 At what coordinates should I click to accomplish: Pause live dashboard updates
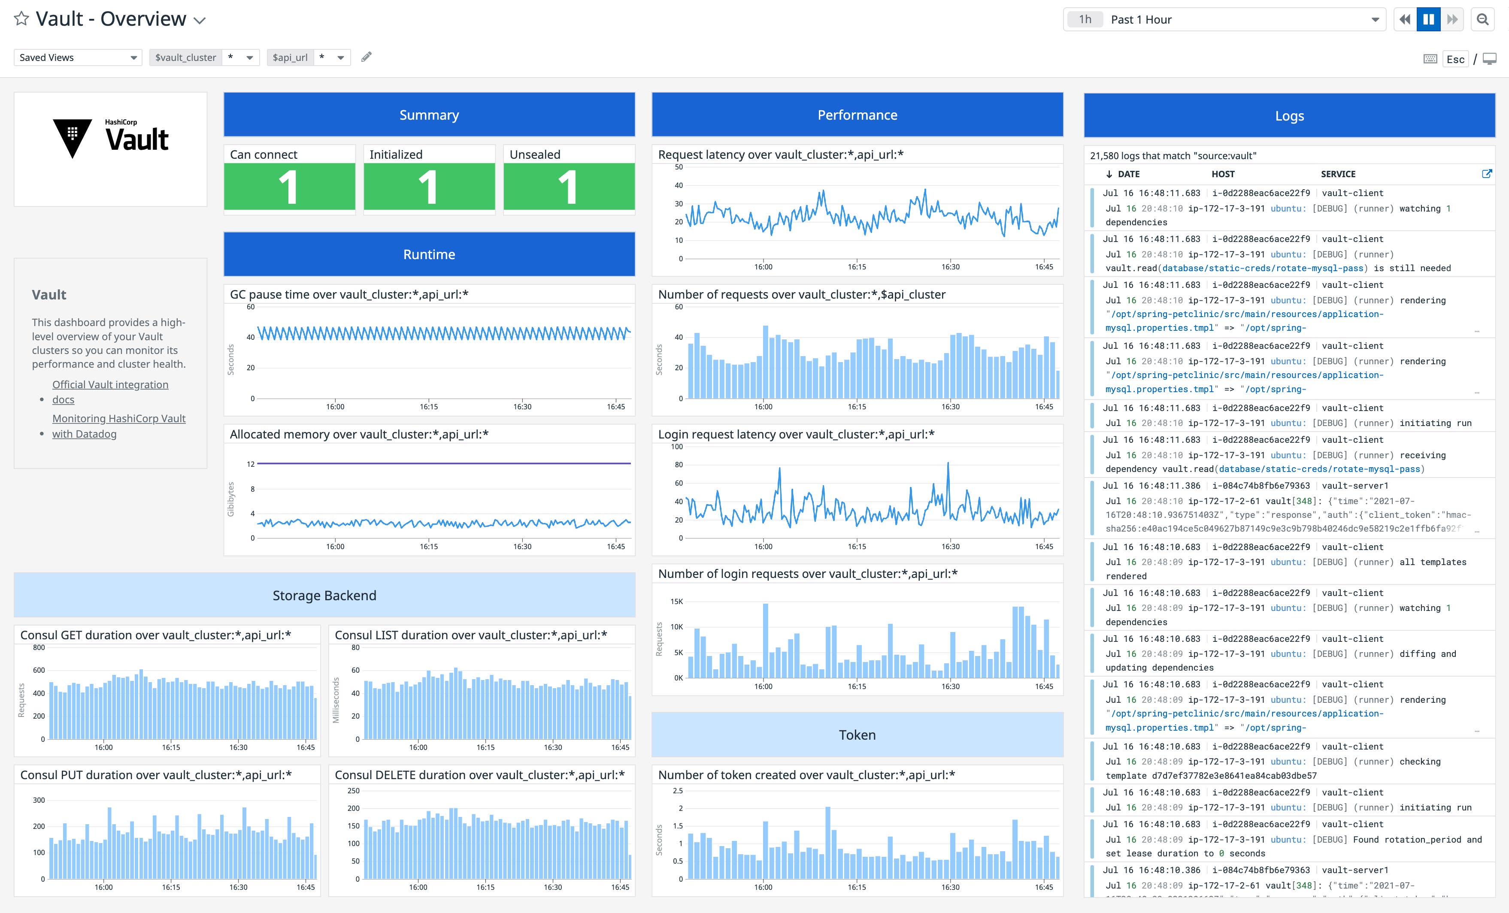1428,19
